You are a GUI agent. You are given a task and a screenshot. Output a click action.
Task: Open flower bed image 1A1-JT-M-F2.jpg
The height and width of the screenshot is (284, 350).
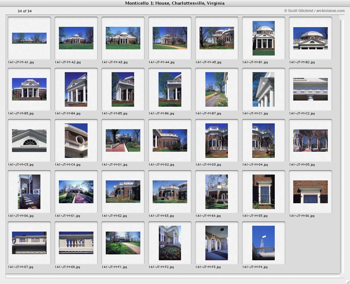[x=170, y=243]
